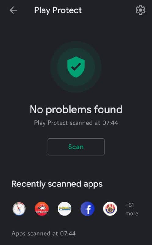The width and height of the screenshot is (152, 245).
Task: Tap the Recently scanned apps heading
Action: (x=57, y=184)
